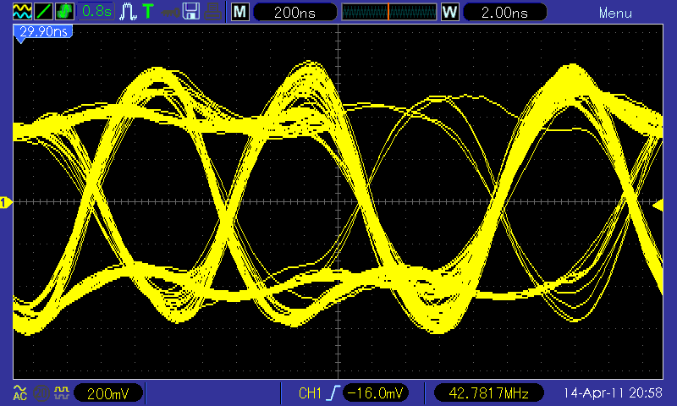The height and width of the screenshot is (406, 677).
Task: Click the rising edge trigger slope icon
Action: [333, 393]
